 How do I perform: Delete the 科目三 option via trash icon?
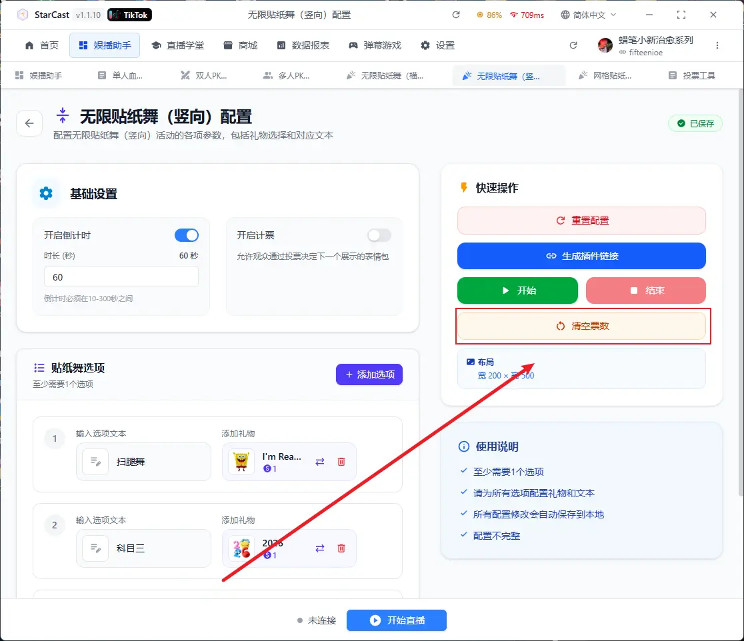(x=341, y=548)
